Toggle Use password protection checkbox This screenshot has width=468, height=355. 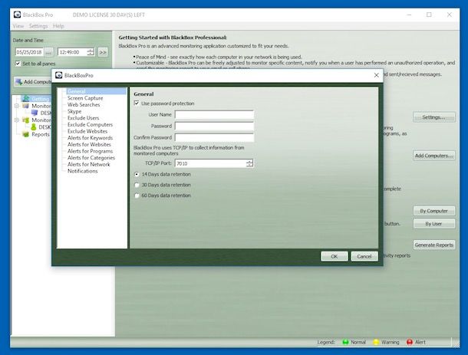click(137, 104)
